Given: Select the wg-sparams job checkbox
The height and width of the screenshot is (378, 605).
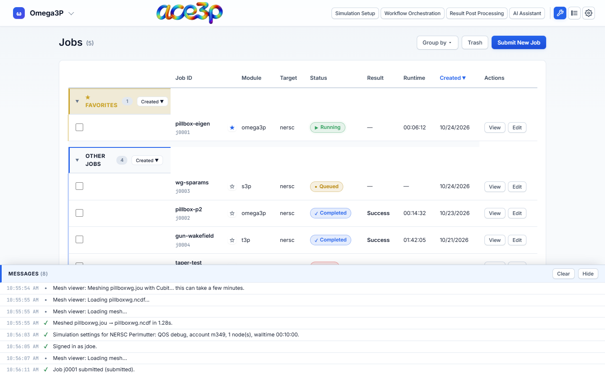Looking at the screenshot, I should pyautogui.click(x=79, y=186).
